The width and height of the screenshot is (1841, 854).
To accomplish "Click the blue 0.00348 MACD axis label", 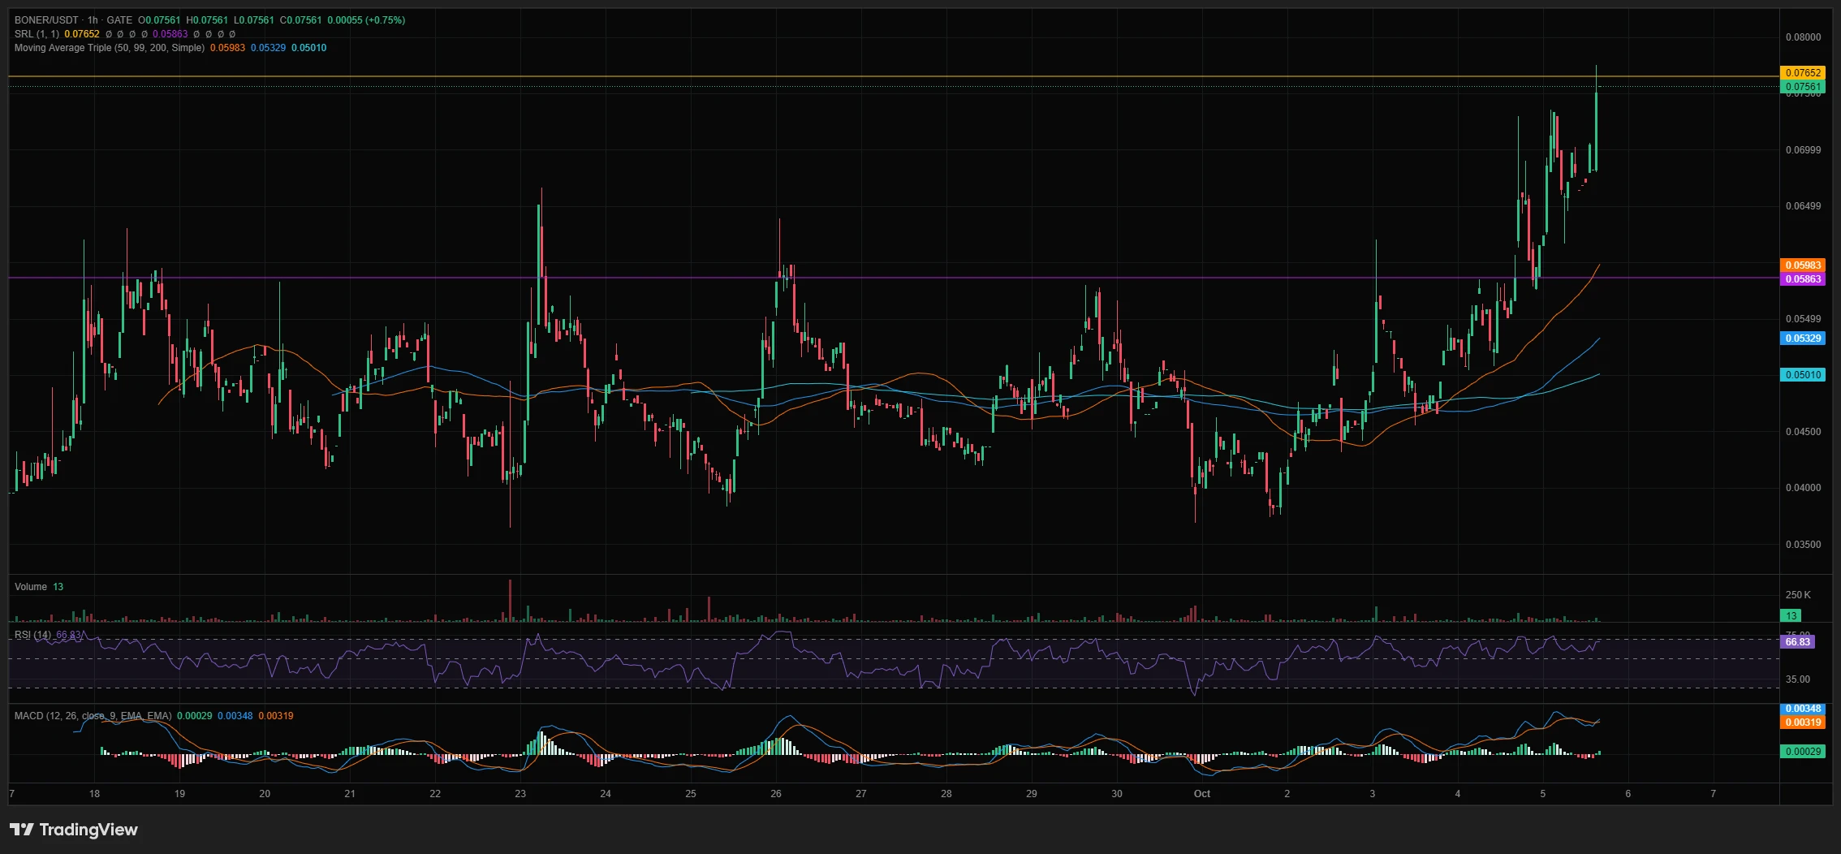I will pos(1803,709).
